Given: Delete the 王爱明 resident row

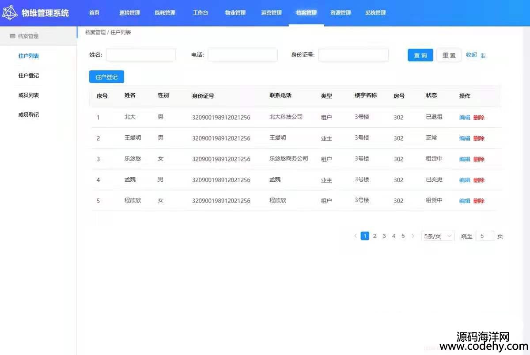Looking at the screenshot, I should [x=479, y=138].
